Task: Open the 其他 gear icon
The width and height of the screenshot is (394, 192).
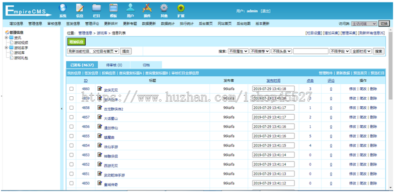Action: tap(164, 8)
